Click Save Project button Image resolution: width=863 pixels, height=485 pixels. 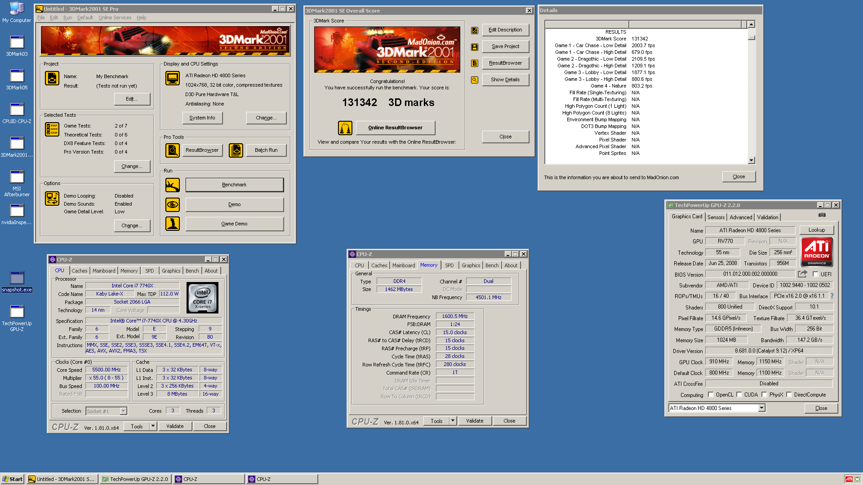pos(505,47)
